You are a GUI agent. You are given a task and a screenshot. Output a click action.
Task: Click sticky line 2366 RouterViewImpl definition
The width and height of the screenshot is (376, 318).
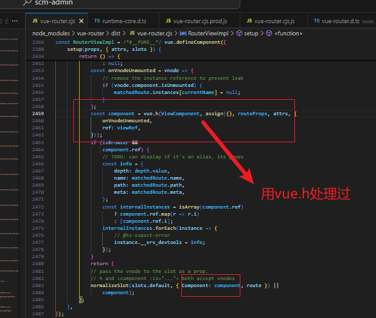(x=141, y=42)
